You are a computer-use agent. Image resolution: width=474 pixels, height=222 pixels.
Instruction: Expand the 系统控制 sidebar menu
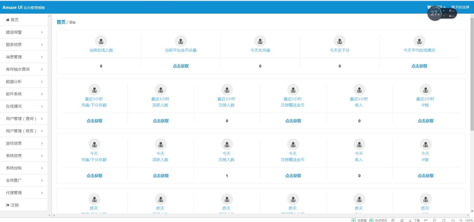coord(24,168)
